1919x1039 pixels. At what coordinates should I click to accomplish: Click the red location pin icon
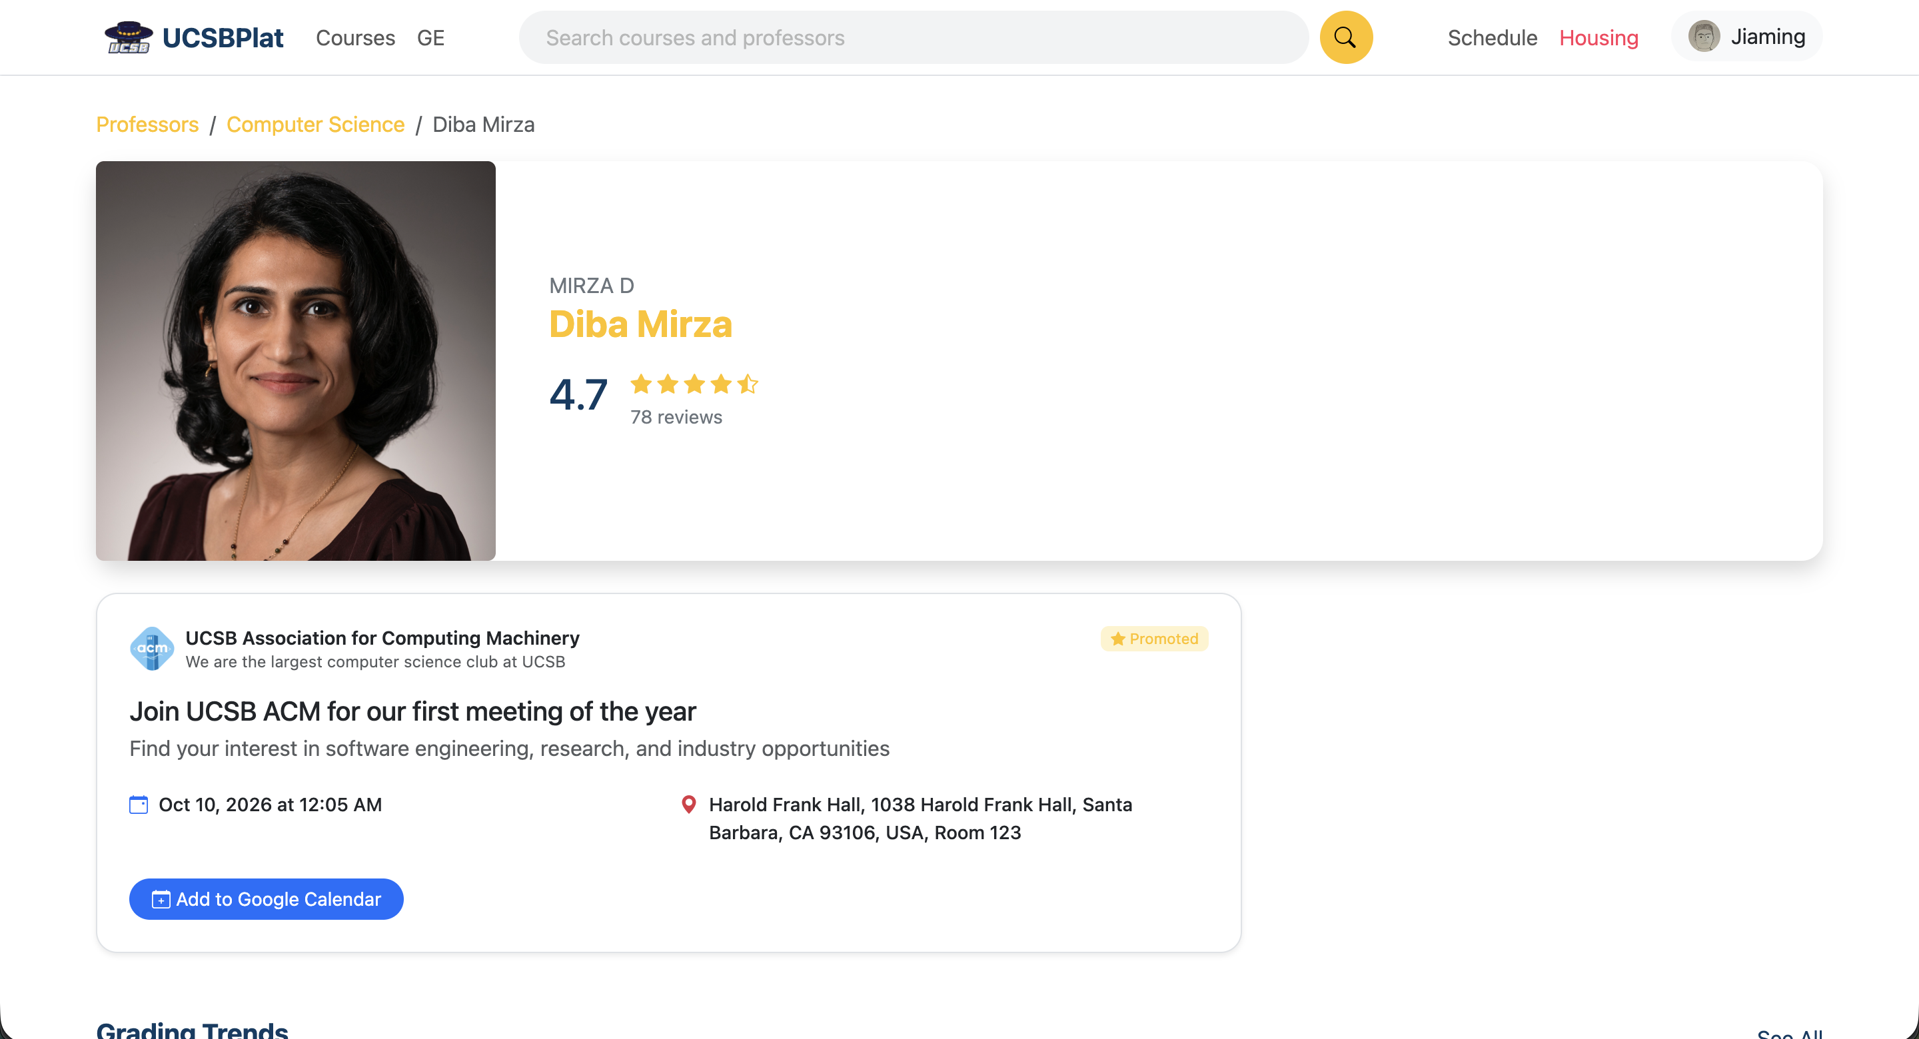coord(688,805)
